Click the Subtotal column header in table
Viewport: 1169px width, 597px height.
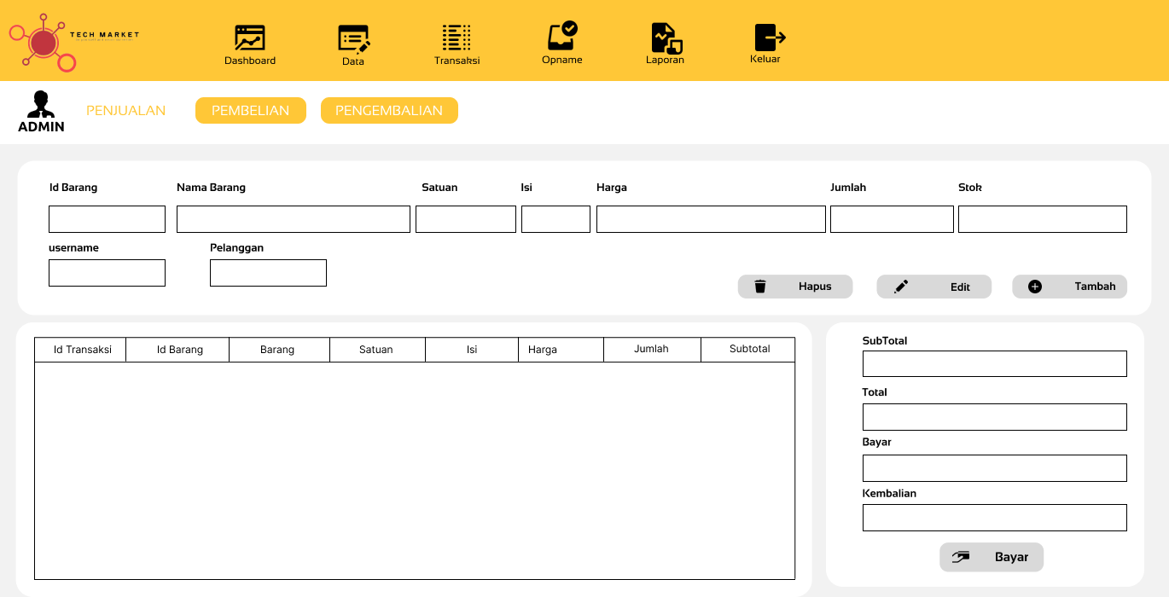pyautogui.click(x=748, y=350)
